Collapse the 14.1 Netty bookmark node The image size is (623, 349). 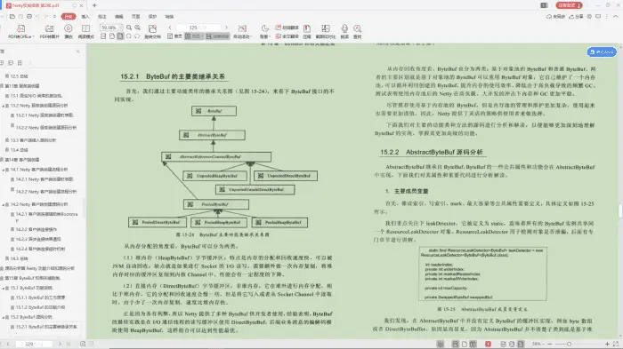point(4,170)
